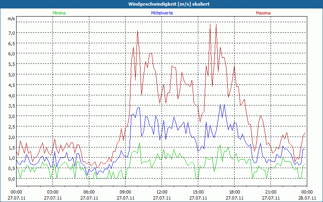Click the '4,0' y-axis value
Screen dimensions: 323x202
tap(12, 95)
